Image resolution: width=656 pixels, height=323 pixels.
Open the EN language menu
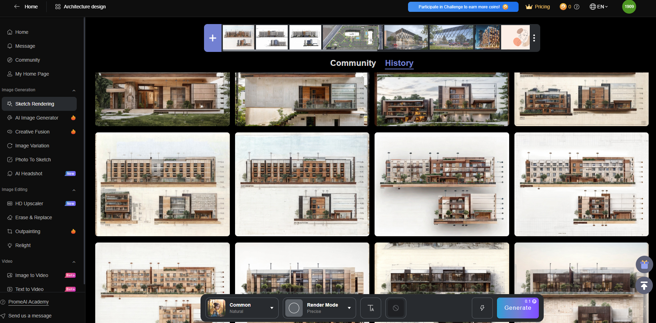coord(598,6)
